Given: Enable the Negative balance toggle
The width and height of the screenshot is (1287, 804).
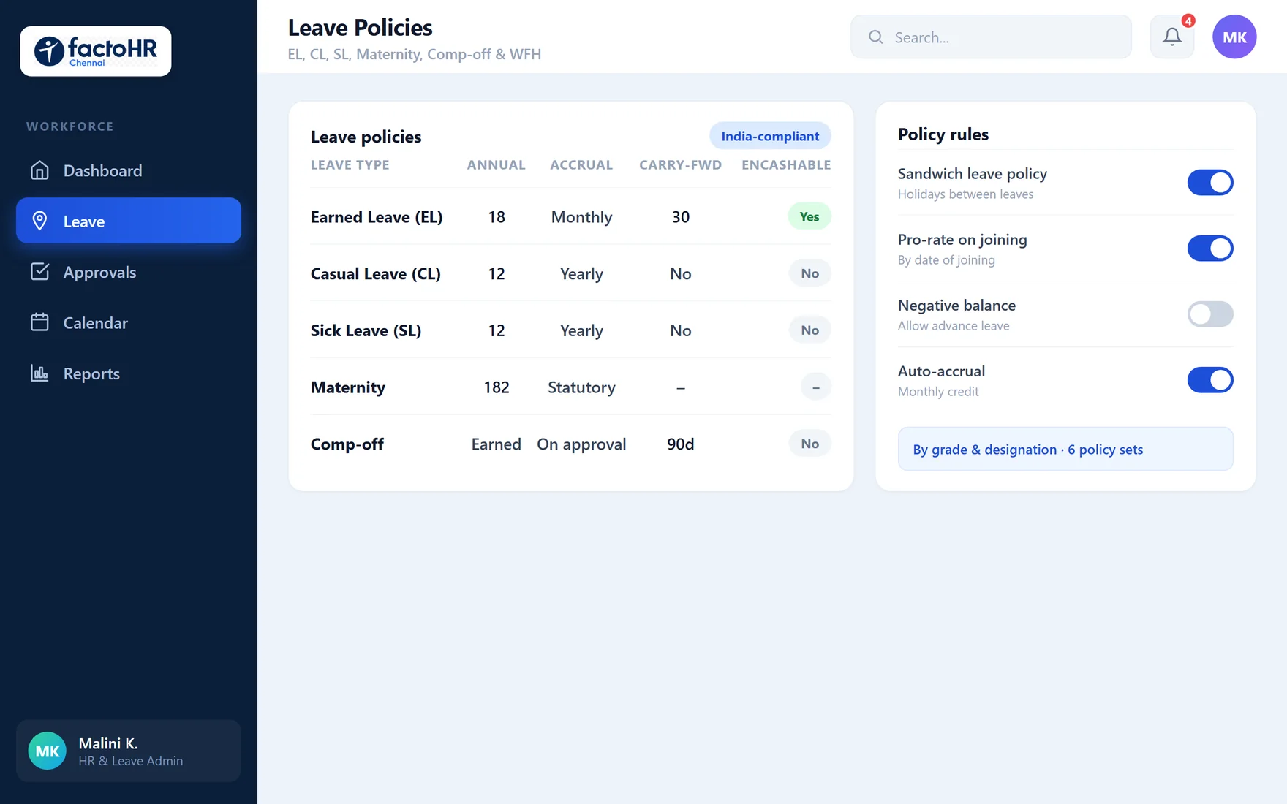Looking at the screenshot, I should coord(1210,314).
